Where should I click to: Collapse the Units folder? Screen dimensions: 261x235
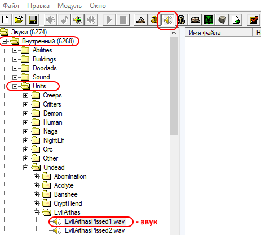click(15, 86)
